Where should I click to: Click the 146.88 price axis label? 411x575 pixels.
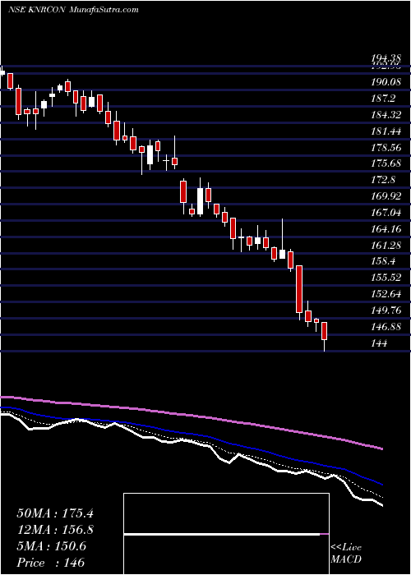386,327
